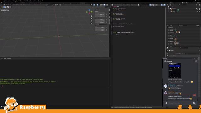The width and height of the screenshot is (201, 113).
Task: Open the text editor Templates menu
Action: [x=133, y=5]
